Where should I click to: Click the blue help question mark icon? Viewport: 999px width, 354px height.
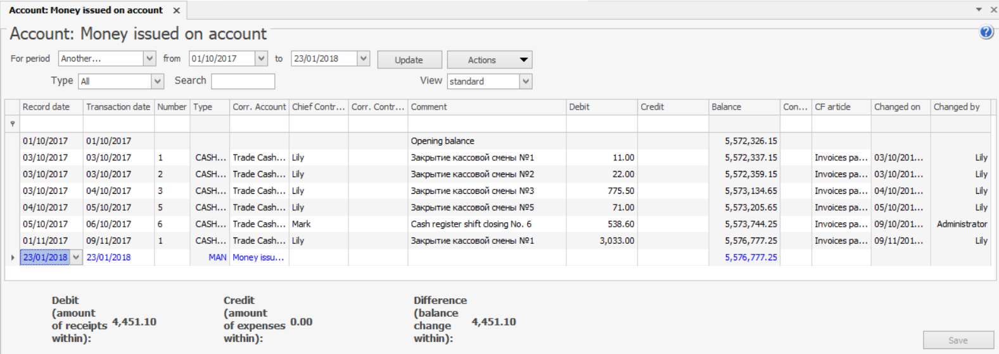click(986, 32)
